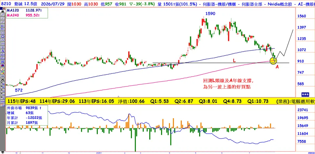Screen dimensions: 315x154
Task: Close the drawing toolbar with red X
Action: (4, 8)
